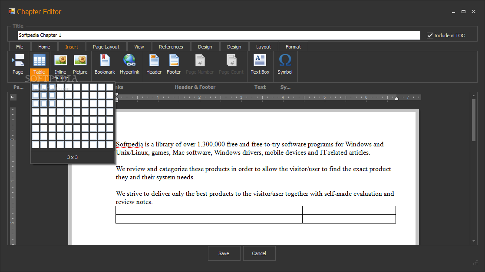Toggle Include in TOC checkbox

(430, 35)
